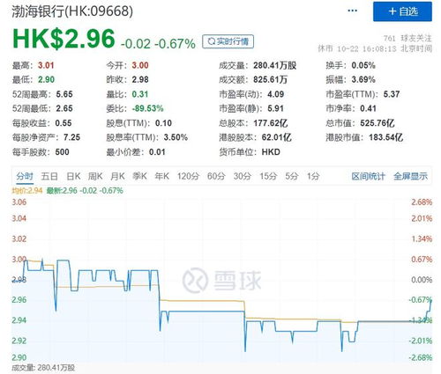Click the 今开 value 3.00
This screenshot has height=374, width=441.
[140, 65]
